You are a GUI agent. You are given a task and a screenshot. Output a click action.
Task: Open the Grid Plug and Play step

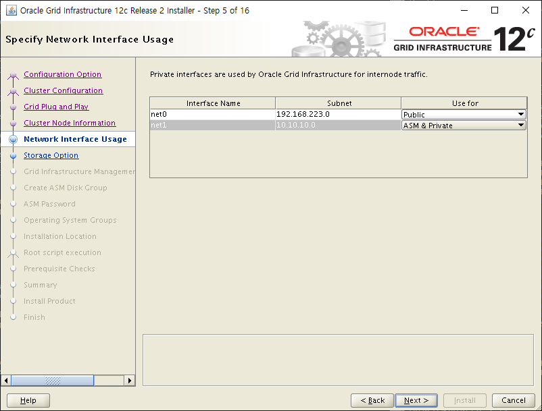(56, 107)
